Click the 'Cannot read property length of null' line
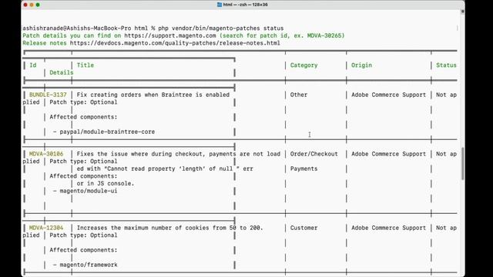The image size is (493, 277). click(165, 169)
